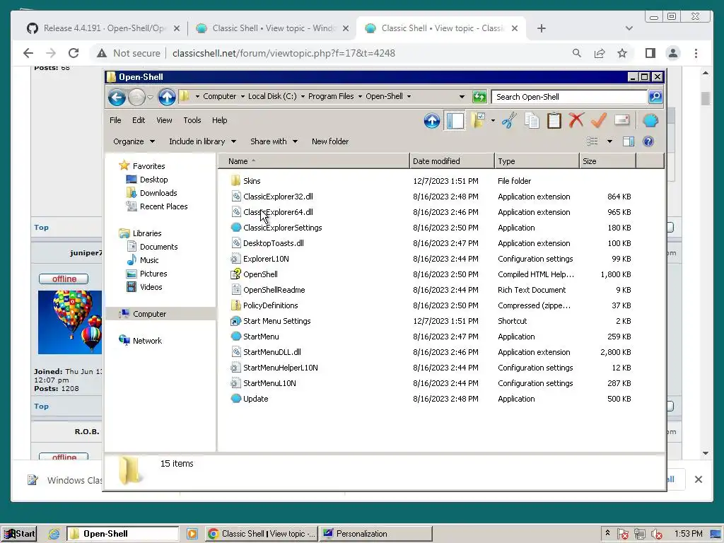Open Classic Explorer settings shell icon
Screen dimensions: 724x543
[650, 120]
